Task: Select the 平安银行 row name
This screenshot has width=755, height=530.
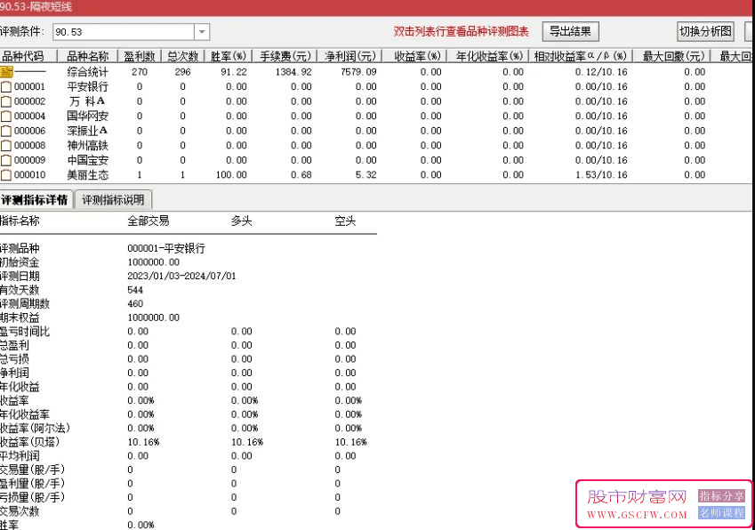Action: tap(88, 86)
